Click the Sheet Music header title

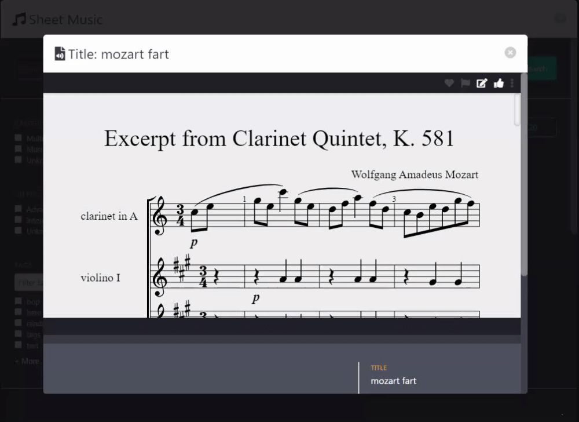[x=66, y=20]
